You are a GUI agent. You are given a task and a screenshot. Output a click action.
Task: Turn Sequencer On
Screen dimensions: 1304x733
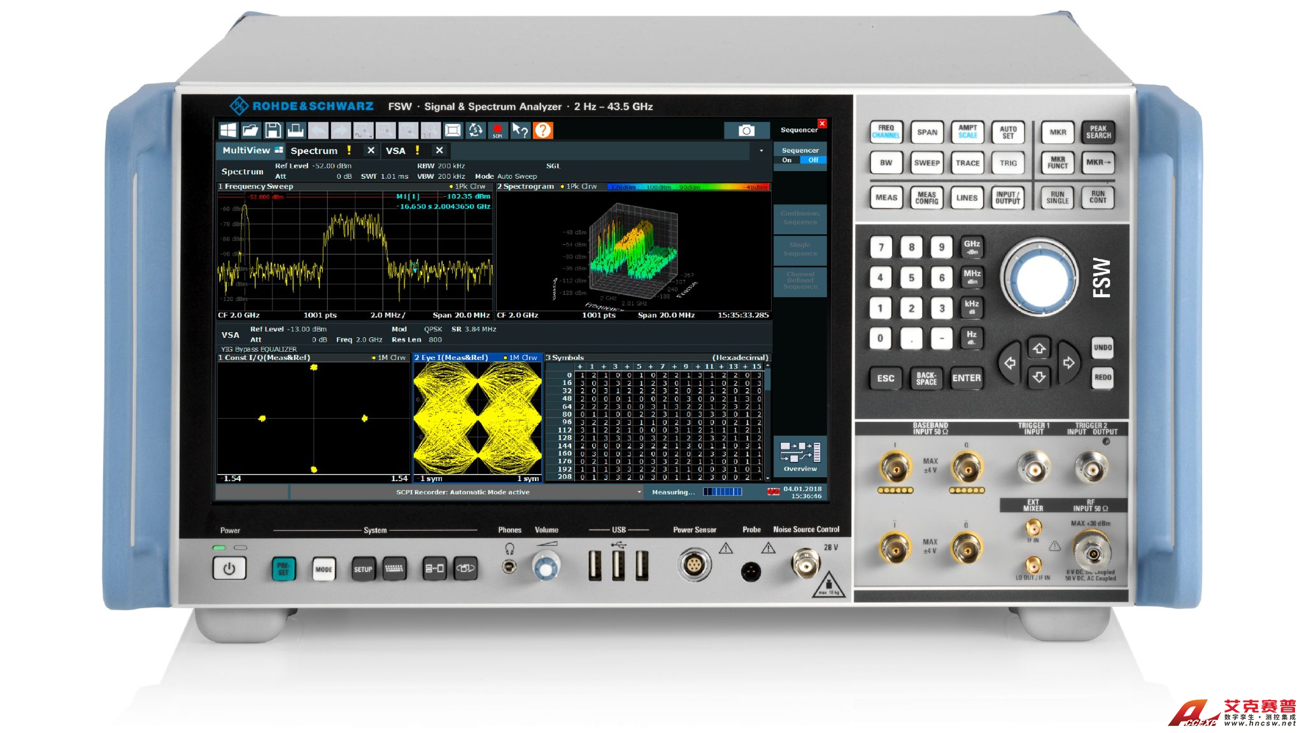(x=787, y=160)
